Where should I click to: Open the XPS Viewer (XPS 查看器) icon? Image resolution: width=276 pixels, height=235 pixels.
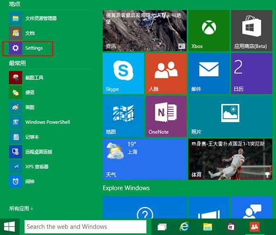16,166
